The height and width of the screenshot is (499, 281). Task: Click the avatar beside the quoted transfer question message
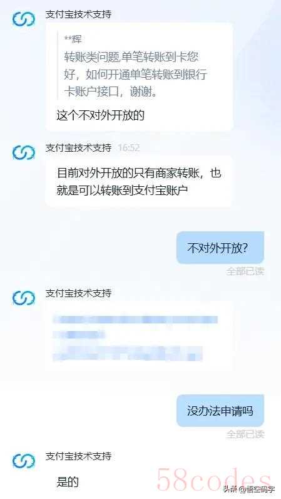(24, 19)
